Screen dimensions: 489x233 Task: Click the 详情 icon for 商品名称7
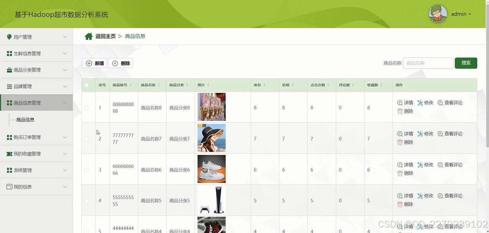click(400, 134)
